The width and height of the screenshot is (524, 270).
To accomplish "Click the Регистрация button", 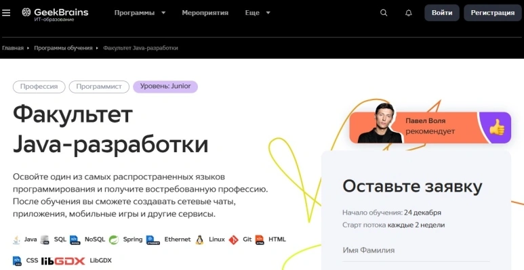I will (x=493, y=13).
